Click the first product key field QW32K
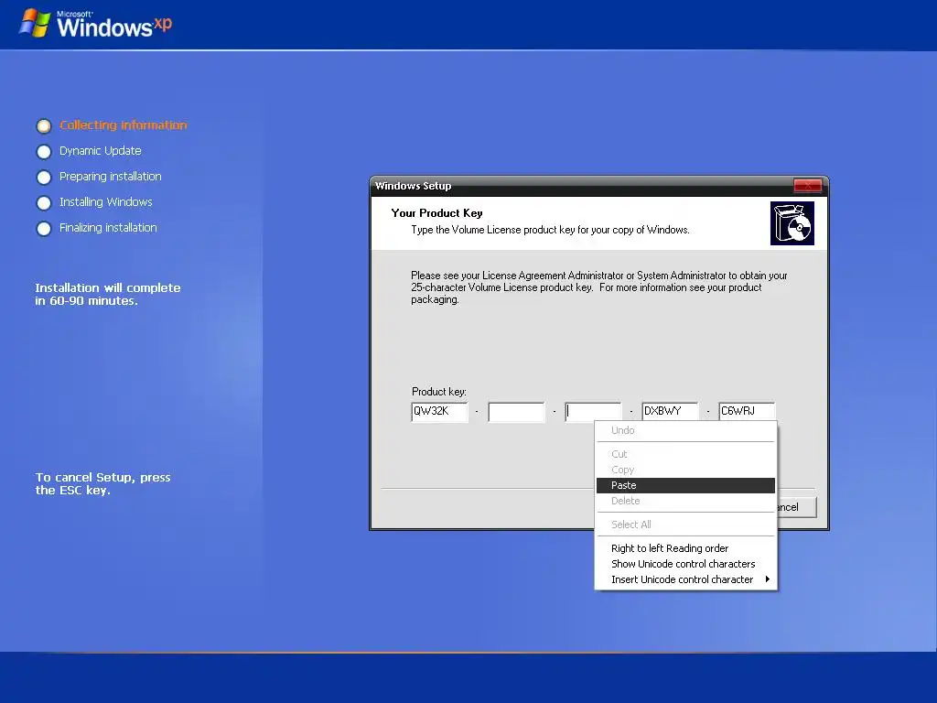The height and width of the screenshot is (703, 937). 440,411
